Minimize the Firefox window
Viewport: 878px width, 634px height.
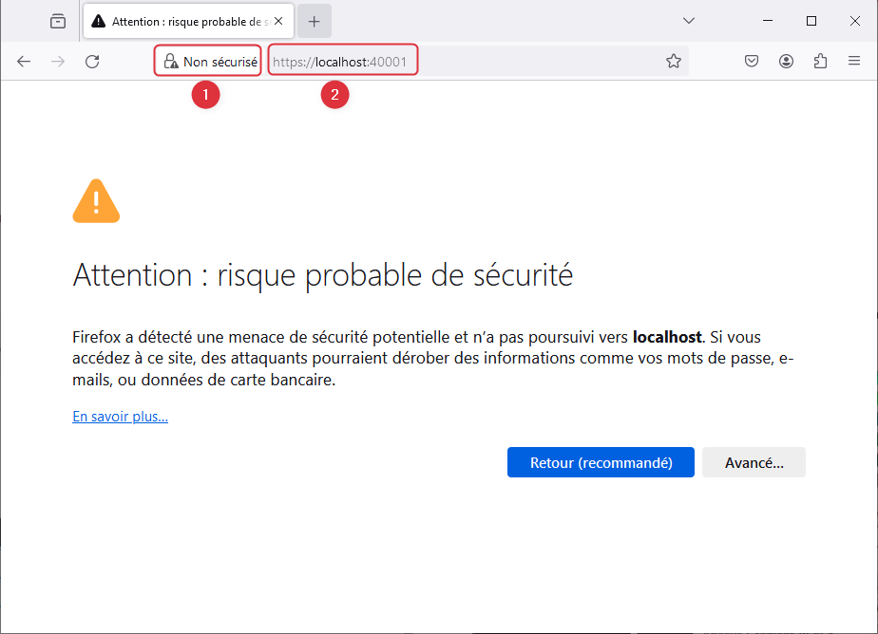768,21
